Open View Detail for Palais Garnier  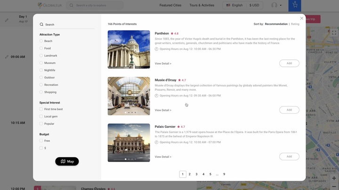(163, 157)
